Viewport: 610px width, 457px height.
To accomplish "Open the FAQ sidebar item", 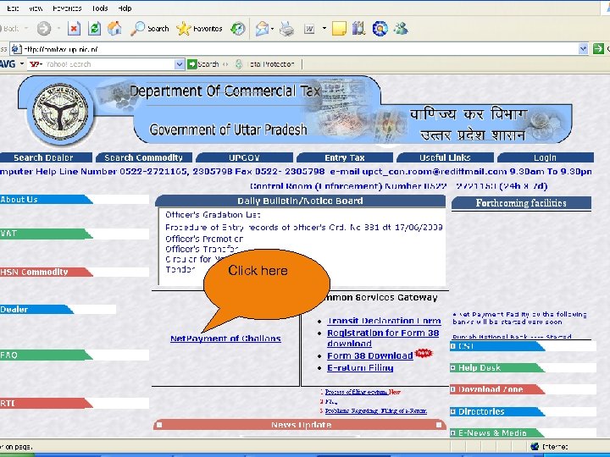I will (x=46, y=355).
